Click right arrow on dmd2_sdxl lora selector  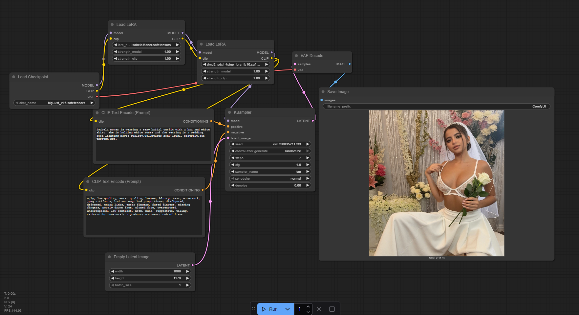(267, 65)
